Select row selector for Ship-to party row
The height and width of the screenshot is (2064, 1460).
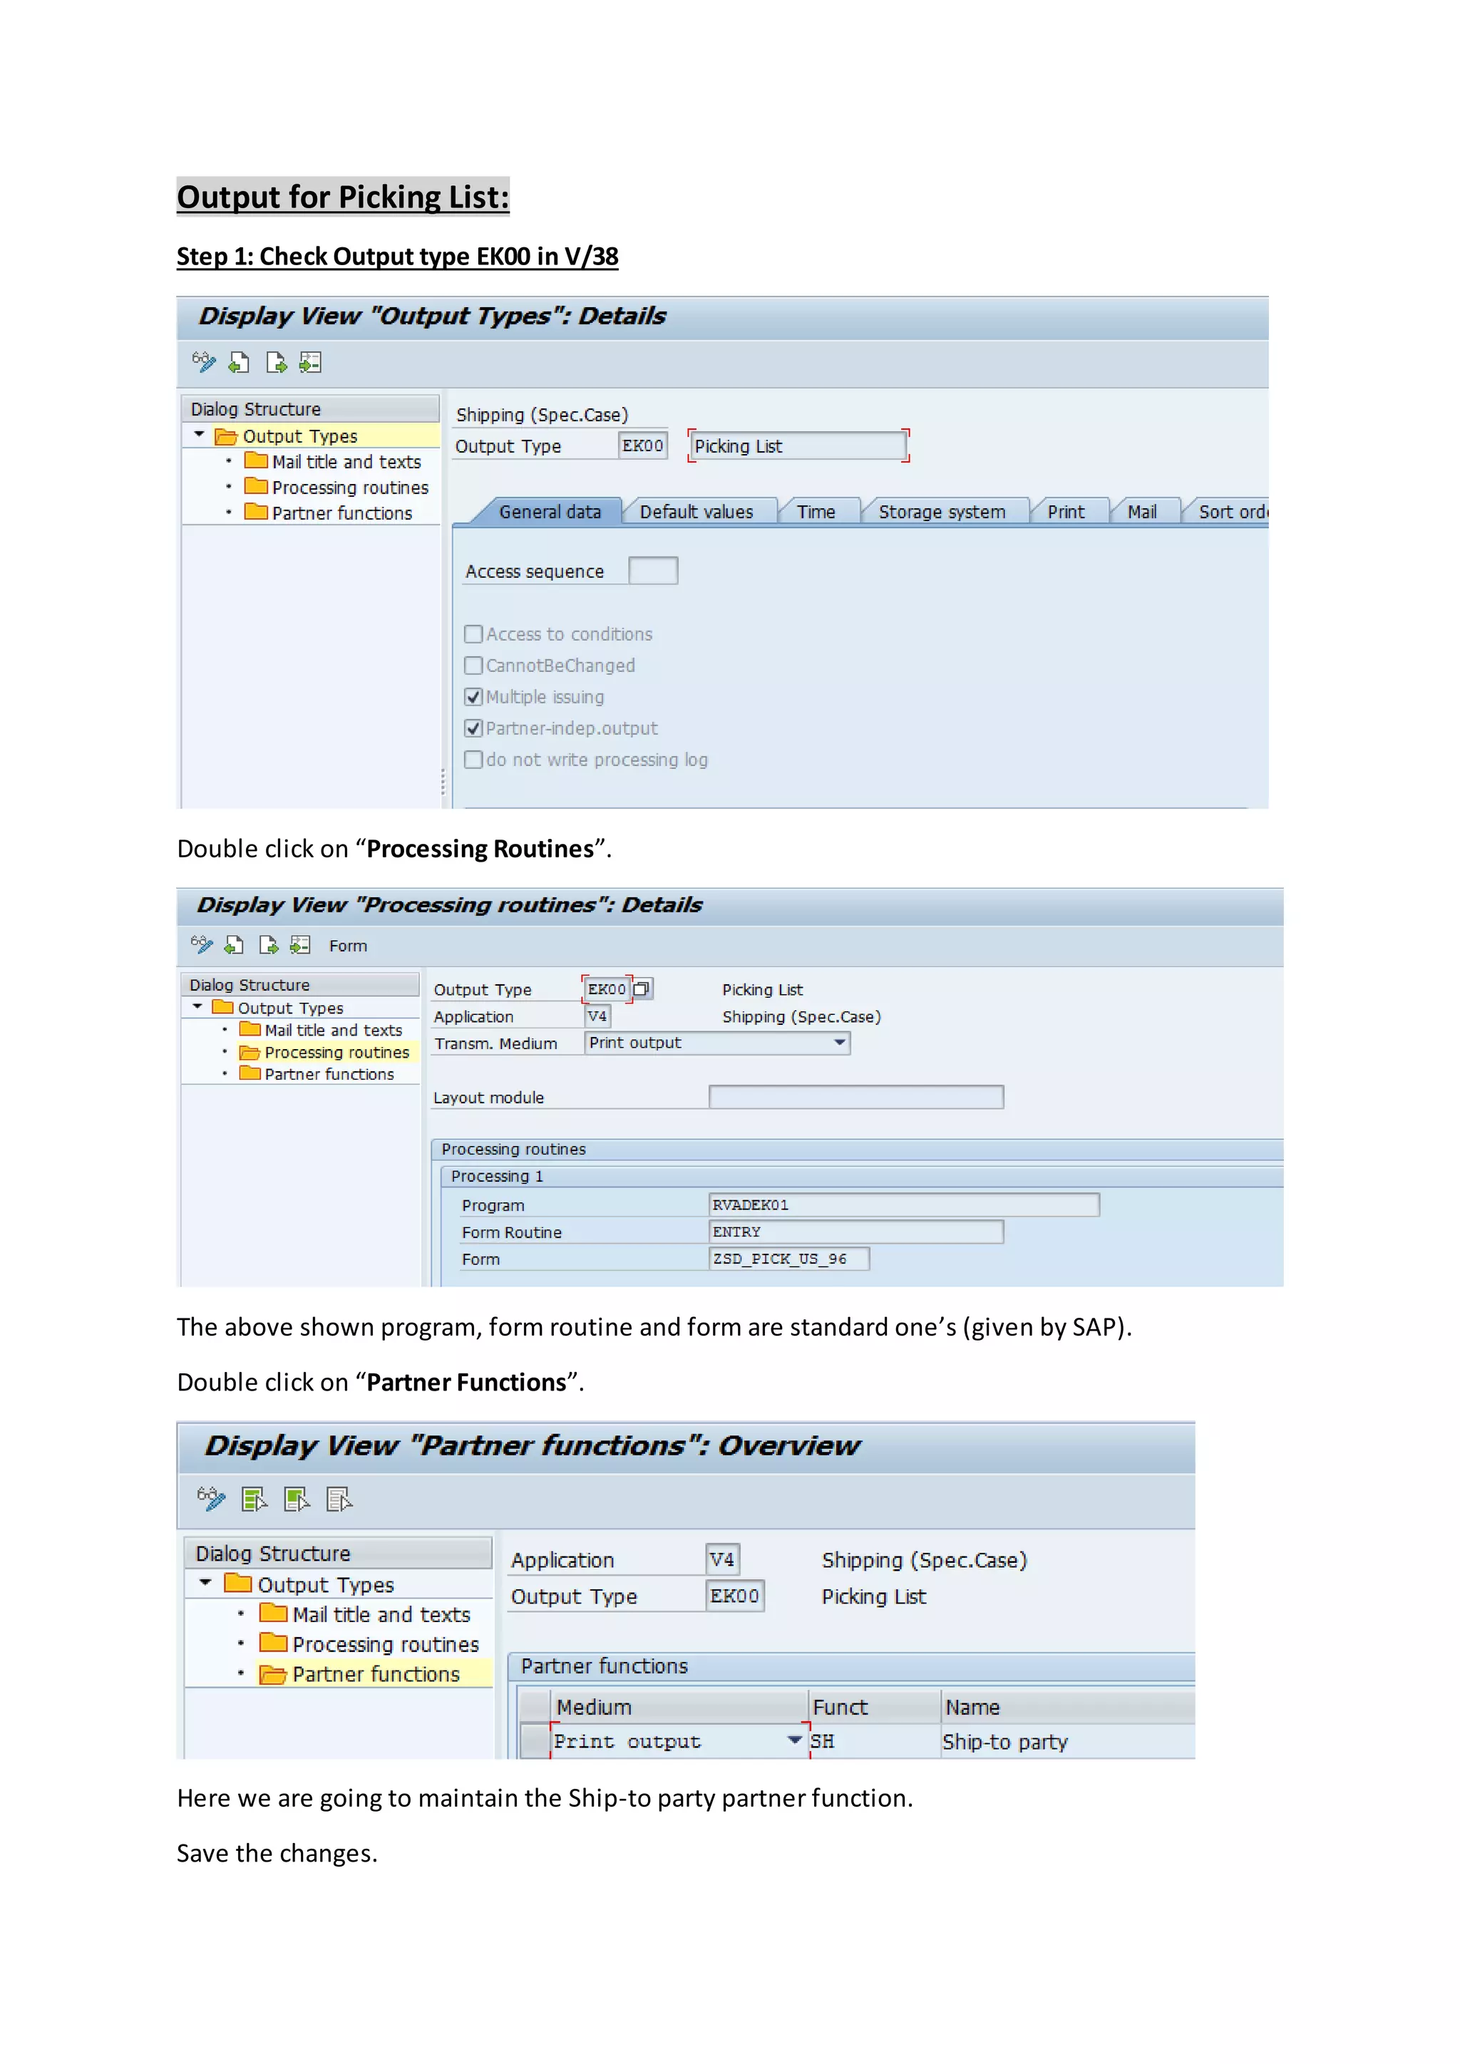tap(536, 1741)
